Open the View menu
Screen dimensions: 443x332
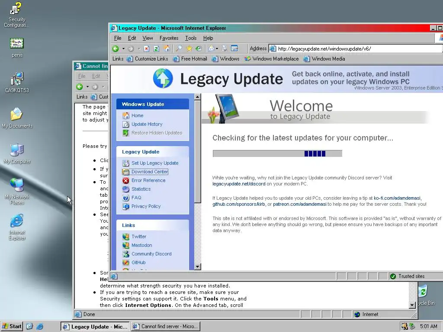click(148, 38)
